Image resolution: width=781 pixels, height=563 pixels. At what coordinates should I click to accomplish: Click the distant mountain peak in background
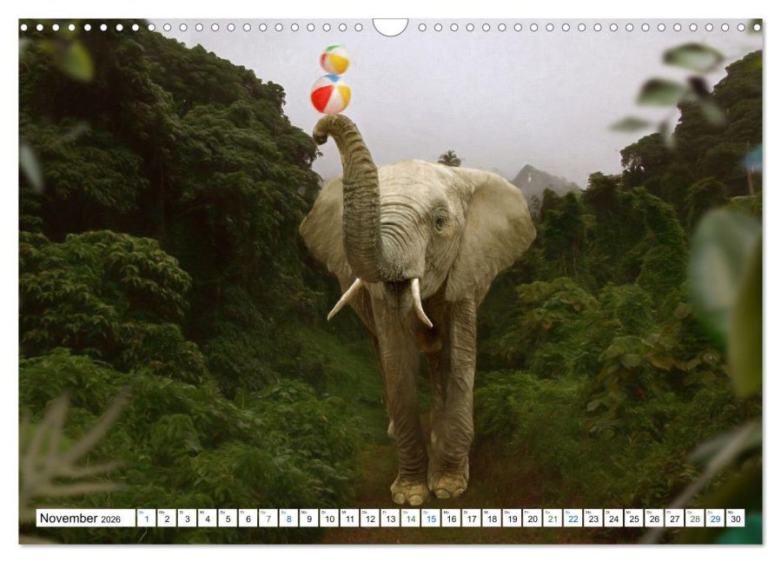pos(532,174)
